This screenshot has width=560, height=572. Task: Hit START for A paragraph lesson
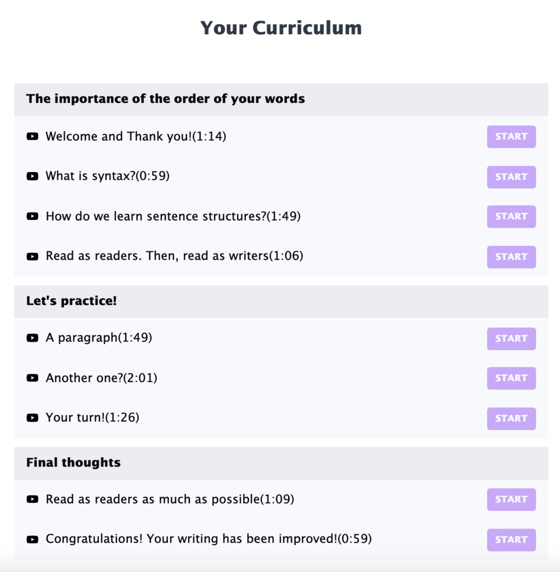coord(511,338)
